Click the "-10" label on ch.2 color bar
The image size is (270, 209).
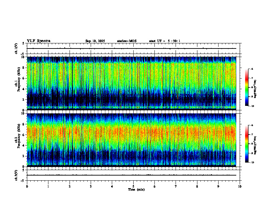coord(252,163)
